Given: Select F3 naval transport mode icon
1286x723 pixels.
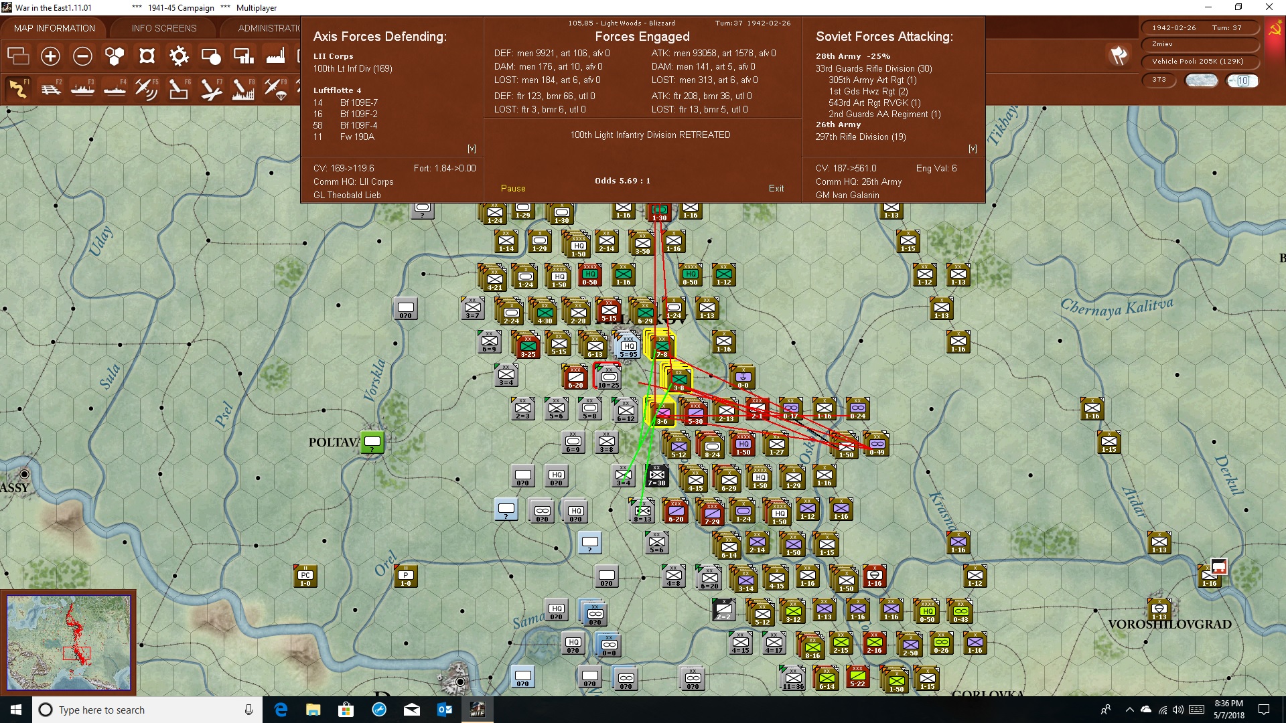Looking at the screenshot, I should click(82, 88).
